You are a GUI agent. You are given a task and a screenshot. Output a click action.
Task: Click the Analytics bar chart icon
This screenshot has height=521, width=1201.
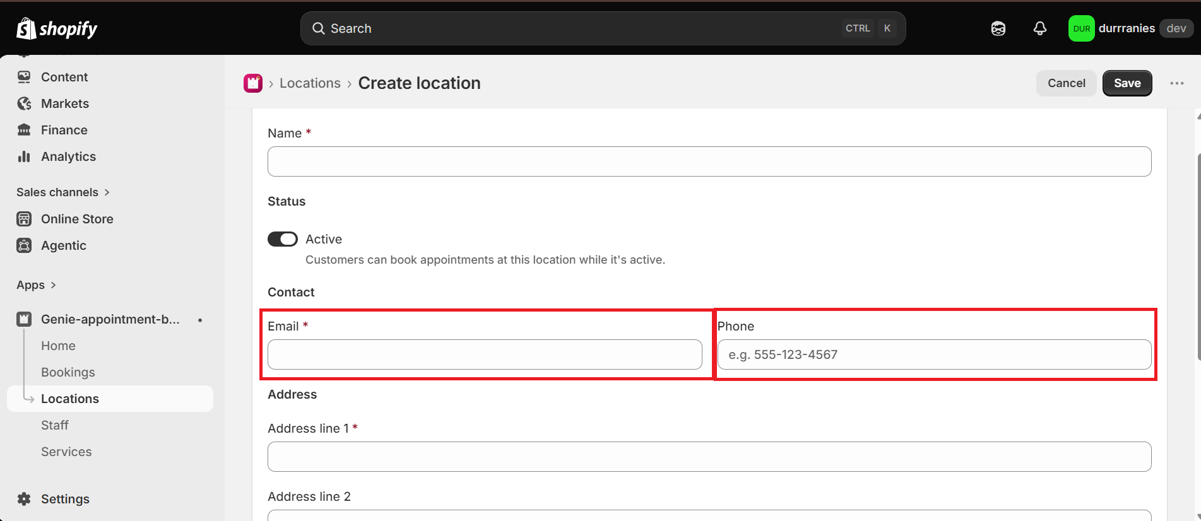coord(24,156)
